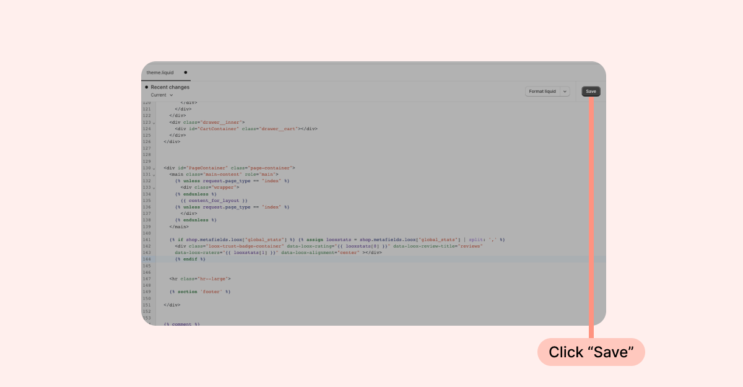Click the Format liquid button

coord(542,91)
